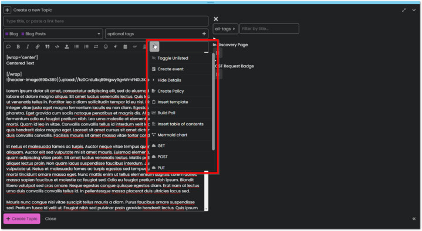The image size is (422, 231).
Task: Open upload dialog using the upload icon
Action: point(67,46)
